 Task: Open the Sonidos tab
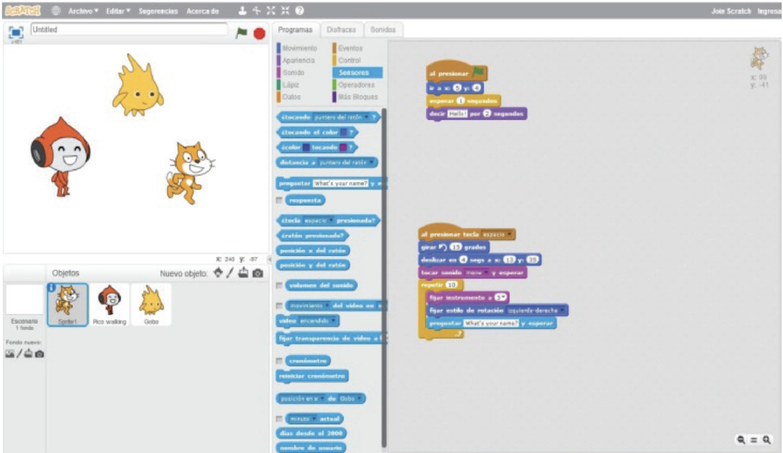(x=383, y=30)
